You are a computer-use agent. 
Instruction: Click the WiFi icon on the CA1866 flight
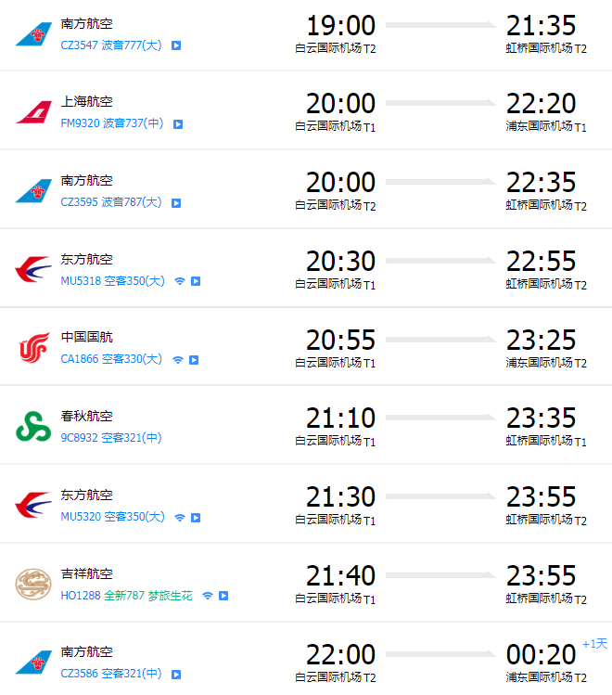coord(178,360)
